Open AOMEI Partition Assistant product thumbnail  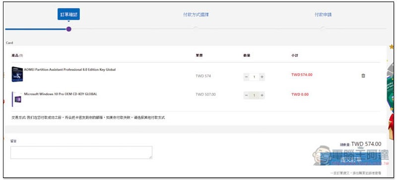(x=17, y=74)
